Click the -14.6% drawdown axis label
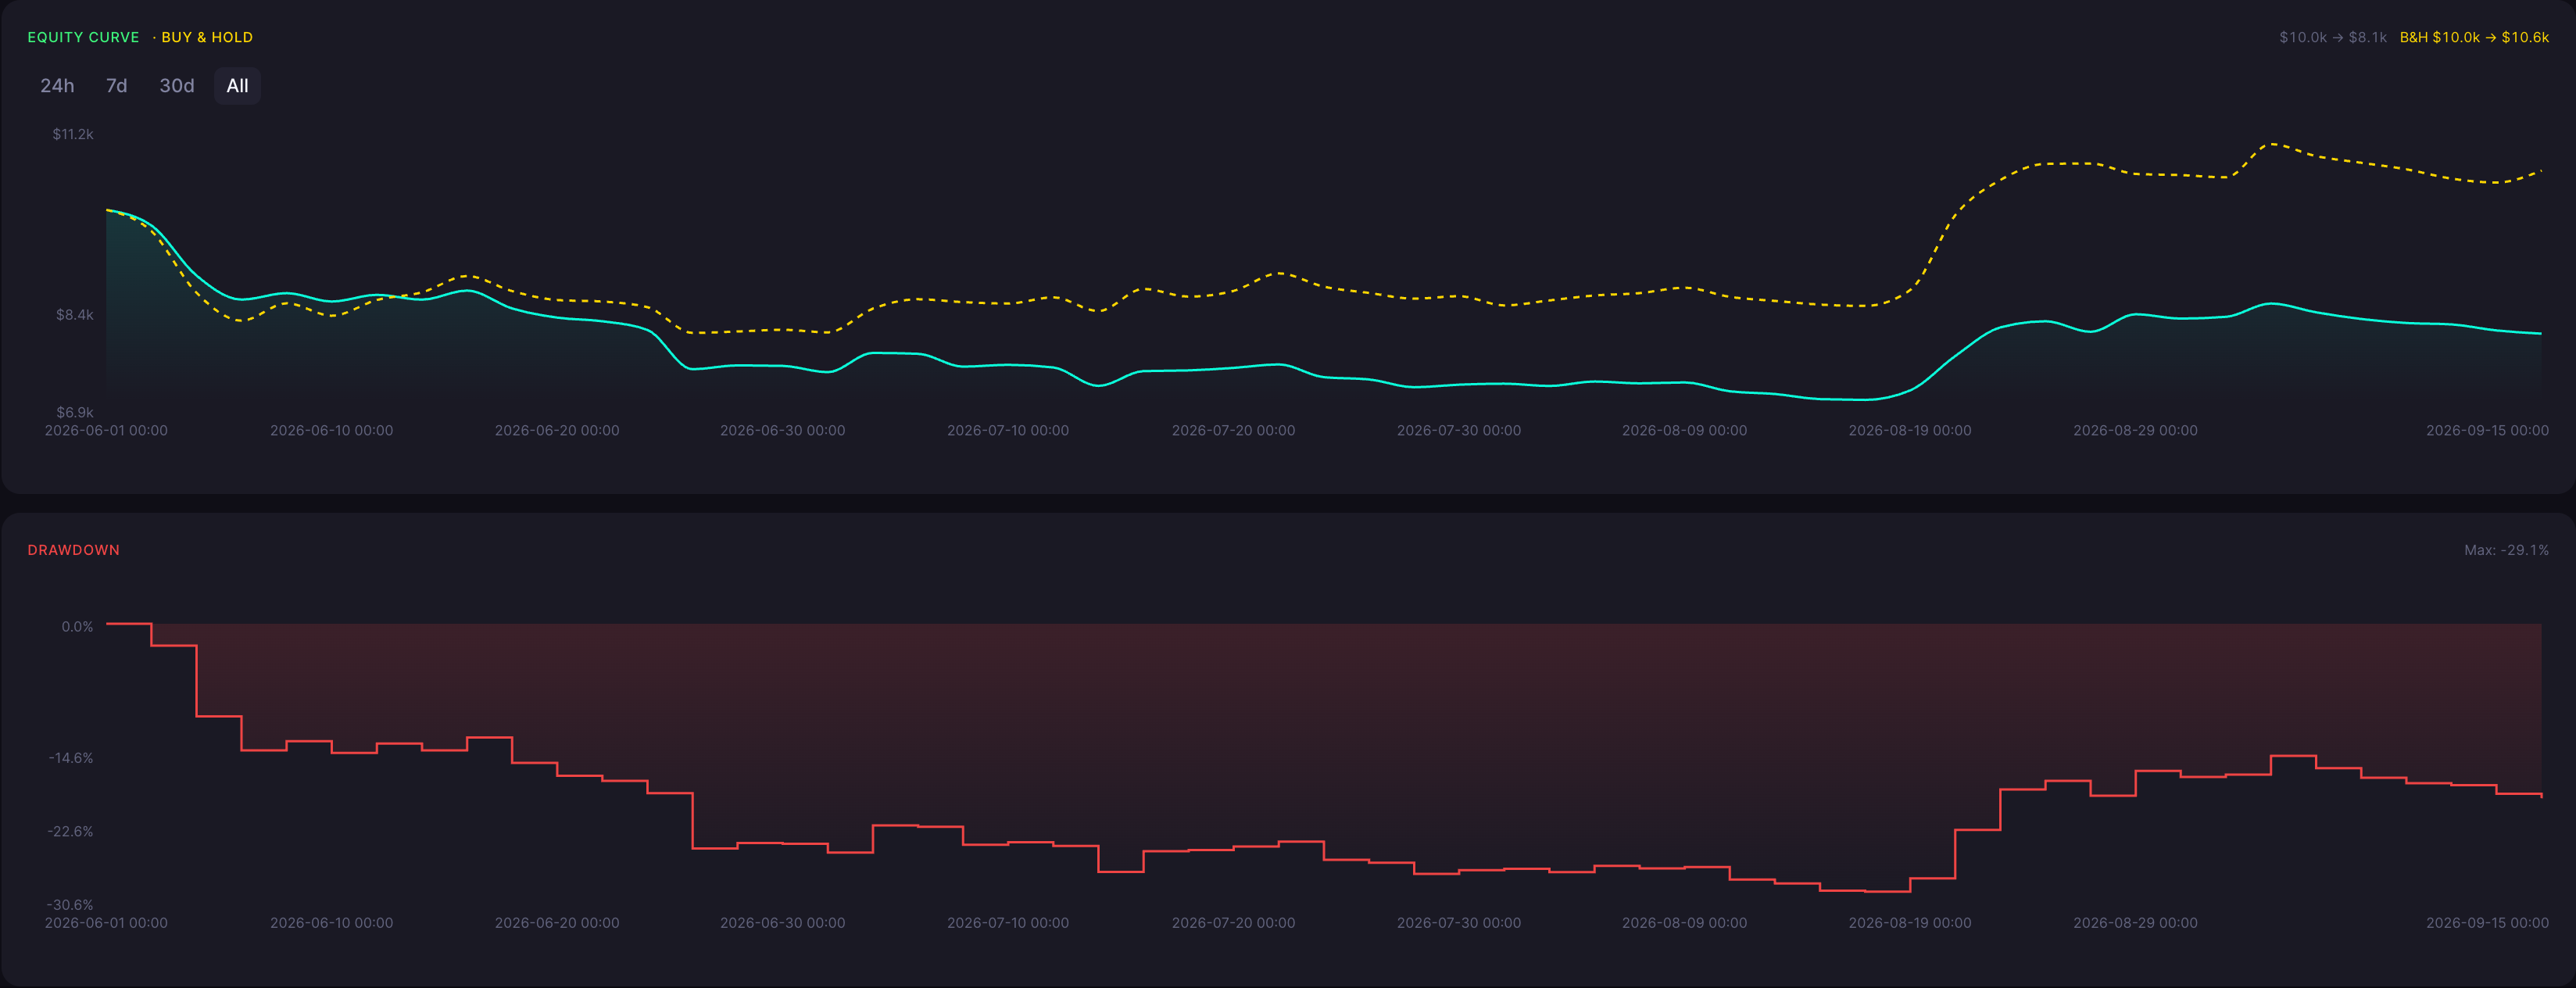This screenshot has height=988, width=2576. pyautogui.click(x=71, y=758)
